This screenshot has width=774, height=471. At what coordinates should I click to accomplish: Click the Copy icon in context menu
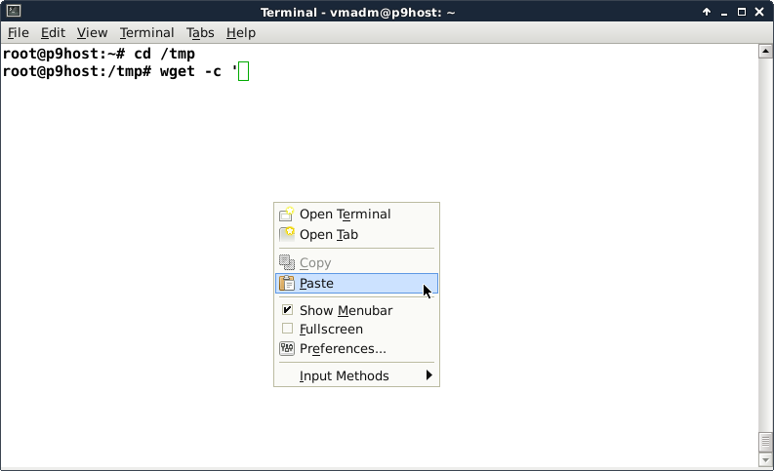287,262
